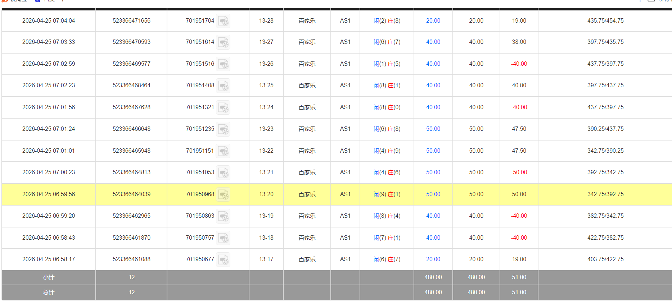The width and height of the screenshot is (672, 304).
Task: Open the 20.00 bet link at 07:04:04
Action: [x=433, y=21]
